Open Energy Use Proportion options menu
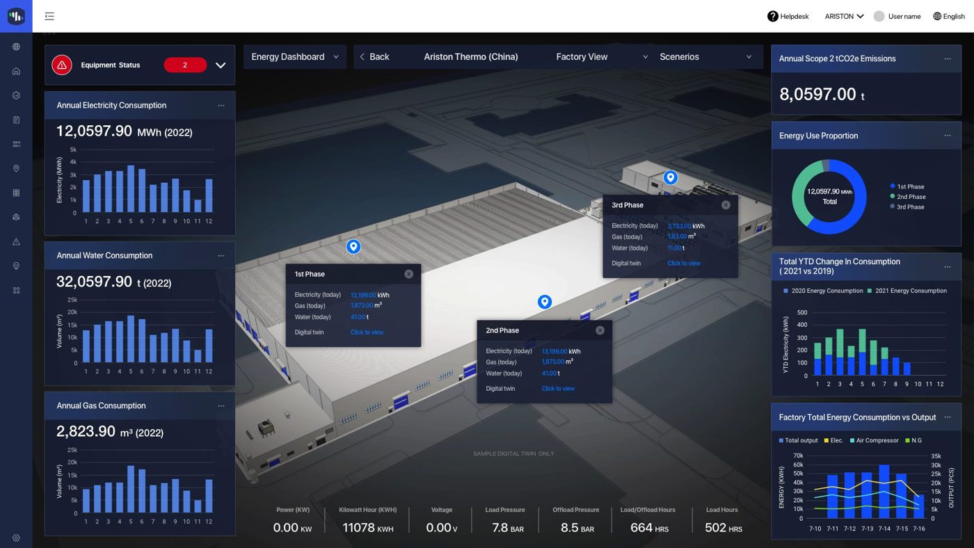This screenshot has width=974, height=548. 948,136
